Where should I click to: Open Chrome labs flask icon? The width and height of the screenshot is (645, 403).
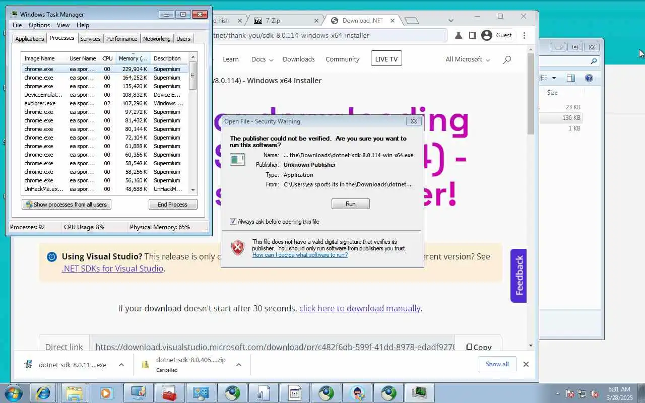(459, 35)
